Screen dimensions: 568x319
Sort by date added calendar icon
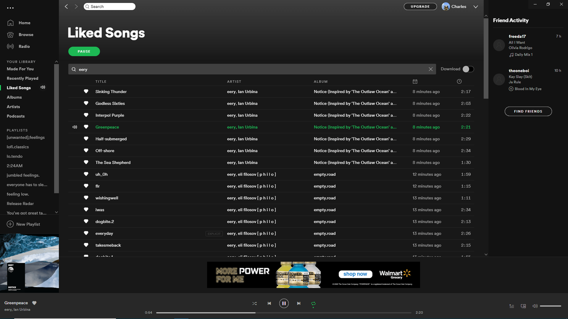(415, 82)
